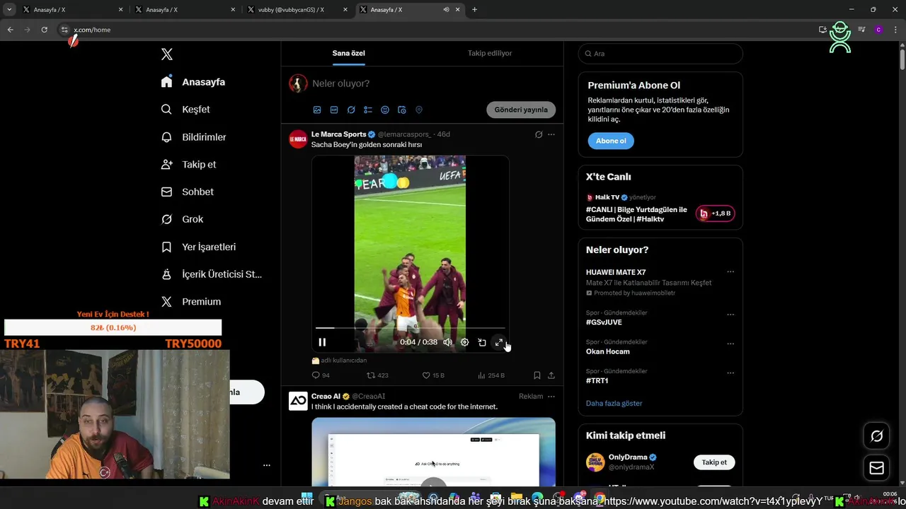
Task: Click the Grok icon in the composer
Action: pos(351,110)
